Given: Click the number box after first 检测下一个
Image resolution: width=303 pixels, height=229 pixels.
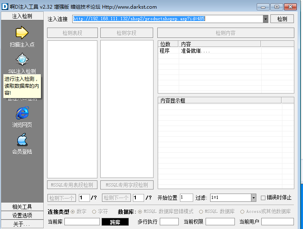Looking at the screenshot, I should click(84, 198).
